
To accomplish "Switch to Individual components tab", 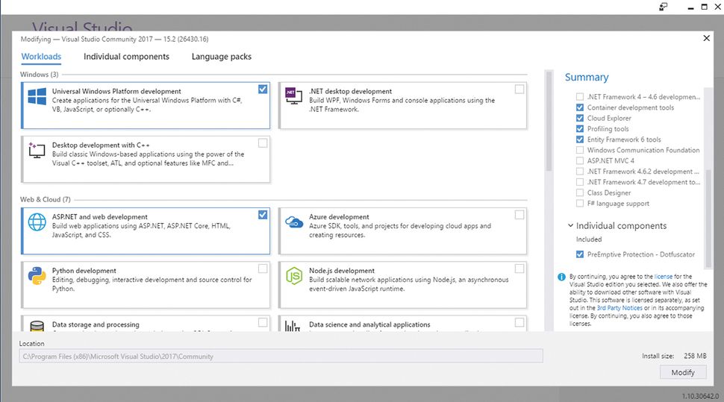I will pyautogui.click(x=126, y=57).
